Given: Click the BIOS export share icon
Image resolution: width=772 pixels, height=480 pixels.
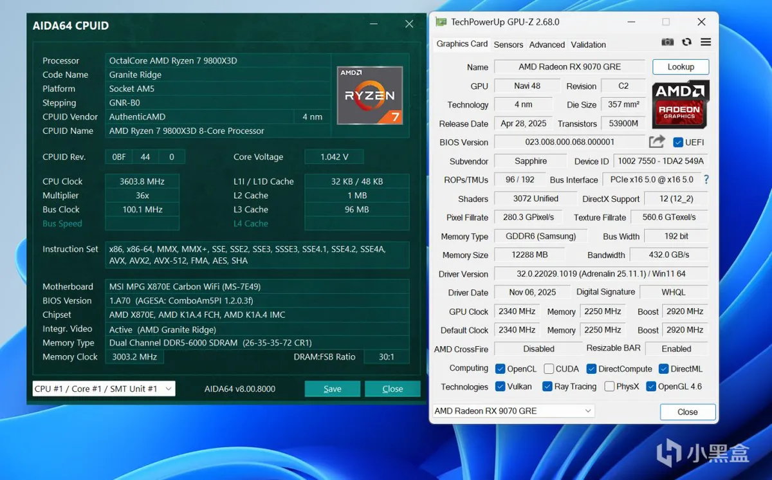Looking at the screenshot, I should (657, 142).
